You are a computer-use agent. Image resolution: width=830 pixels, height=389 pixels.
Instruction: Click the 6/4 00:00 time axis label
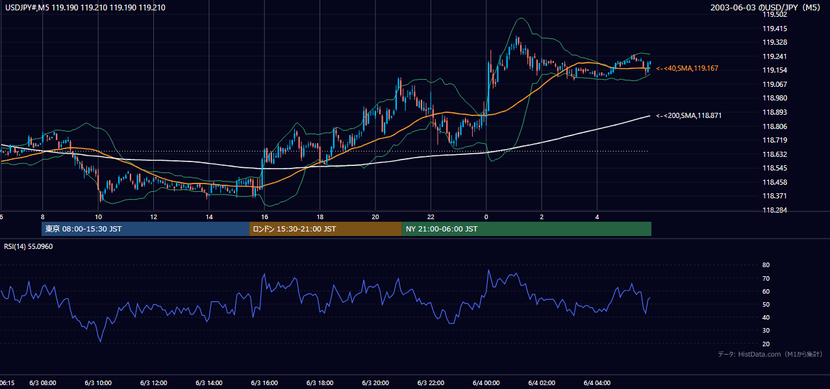point(486,383)
